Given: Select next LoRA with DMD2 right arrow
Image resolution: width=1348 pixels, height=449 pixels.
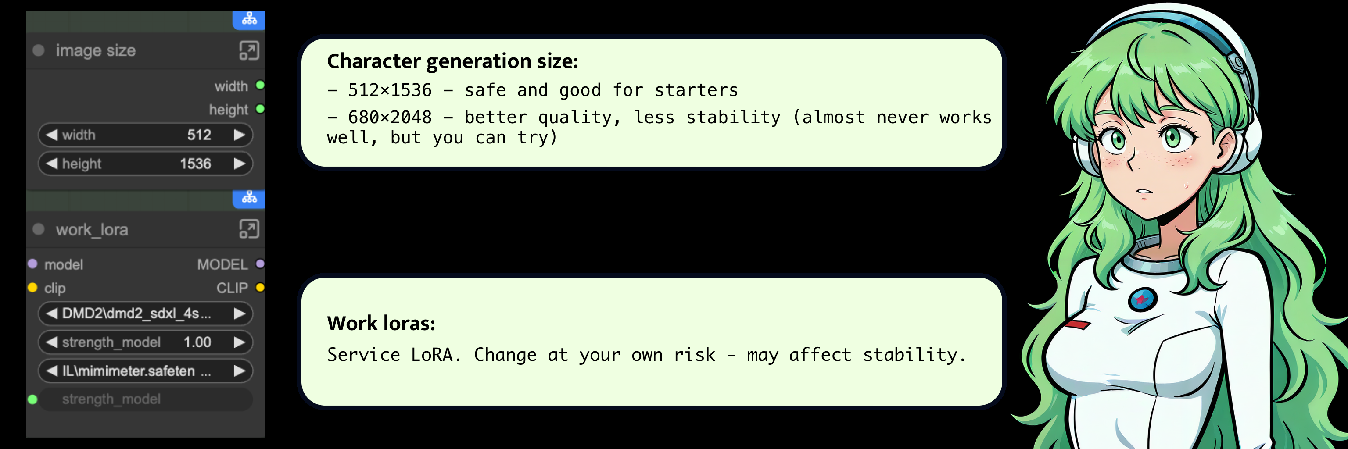Looking at the screenshot, I should click(x=240, y=314).
